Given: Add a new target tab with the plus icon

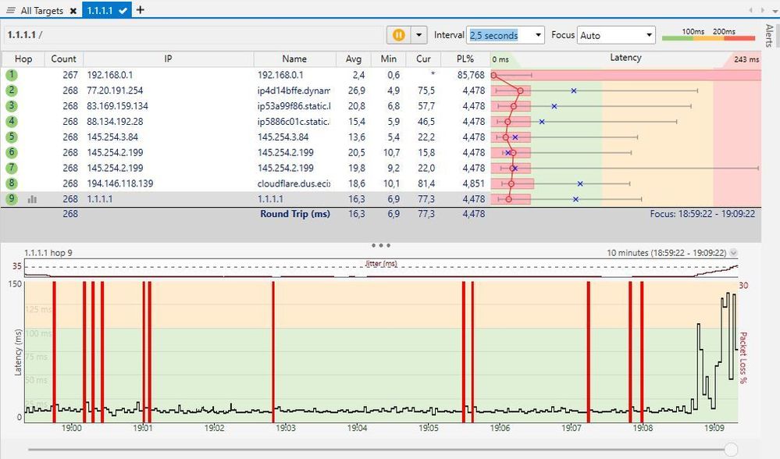Looking at the screenshot, I should click(x=141, y=10).
